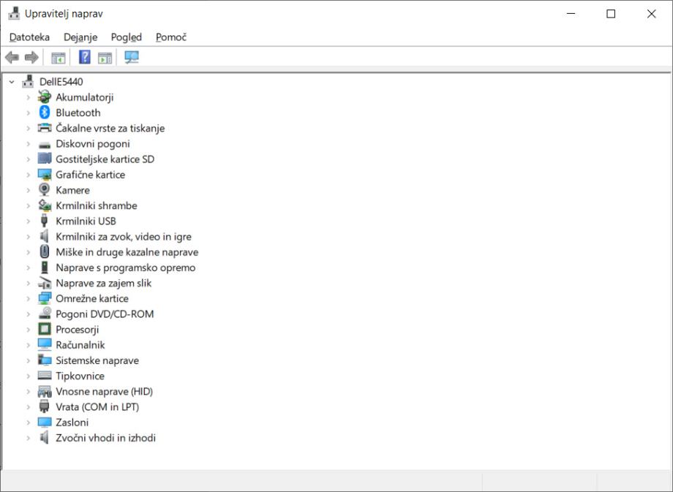673x492 pixels.
Task: Select the Gostiteljske kartice SD label
Action: tap(105, 159)
